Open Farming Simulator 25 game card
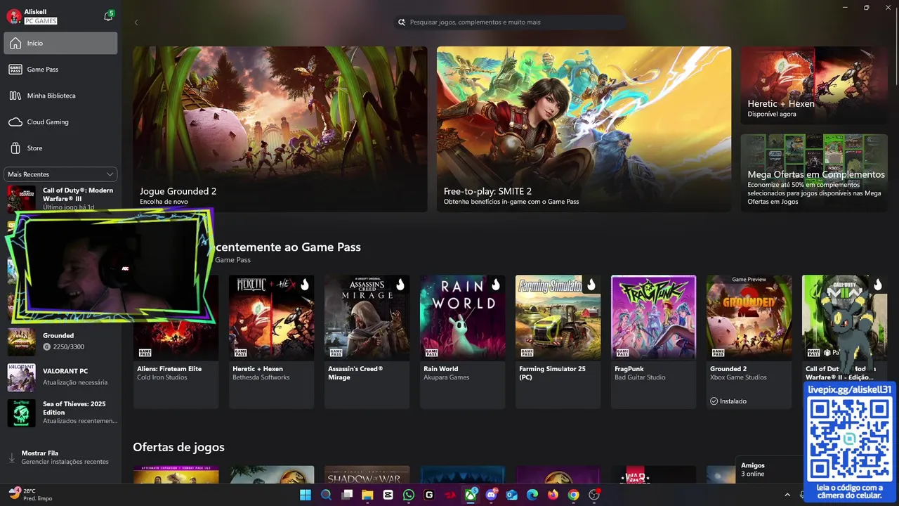 (x=558, y=342)
